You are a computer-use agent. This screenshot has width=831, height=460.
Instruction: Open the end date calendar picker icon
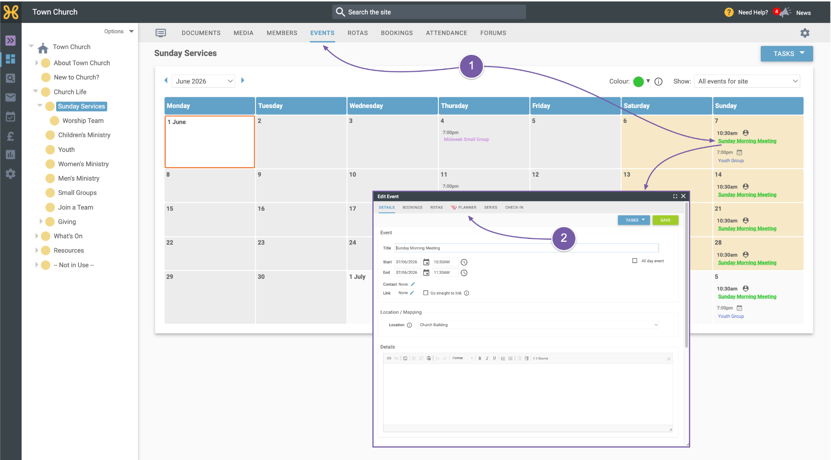click(x=426, y=273)
